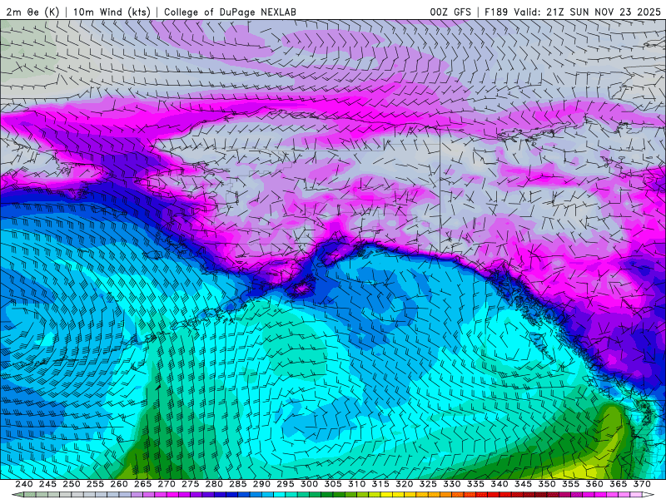The height and width of the screenshot is (499, 666).
Task: Pick the 255 color scale label
Action: (x=95, y=484)
